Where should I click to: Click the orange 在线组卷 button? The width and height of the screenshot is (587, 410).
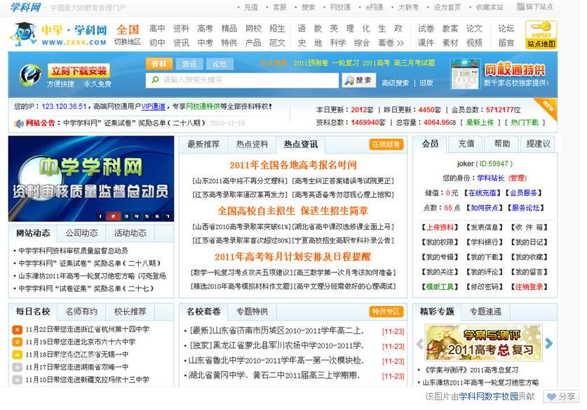[x=386, y=145]
